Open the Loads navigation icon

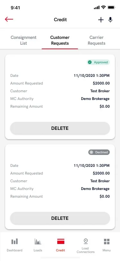coord(38,241)
